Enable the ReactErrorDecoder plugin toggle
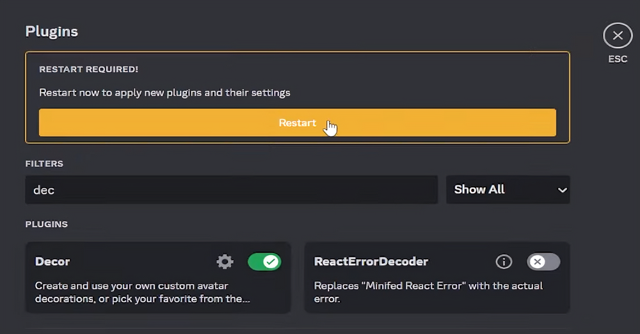 coord(543,262)
